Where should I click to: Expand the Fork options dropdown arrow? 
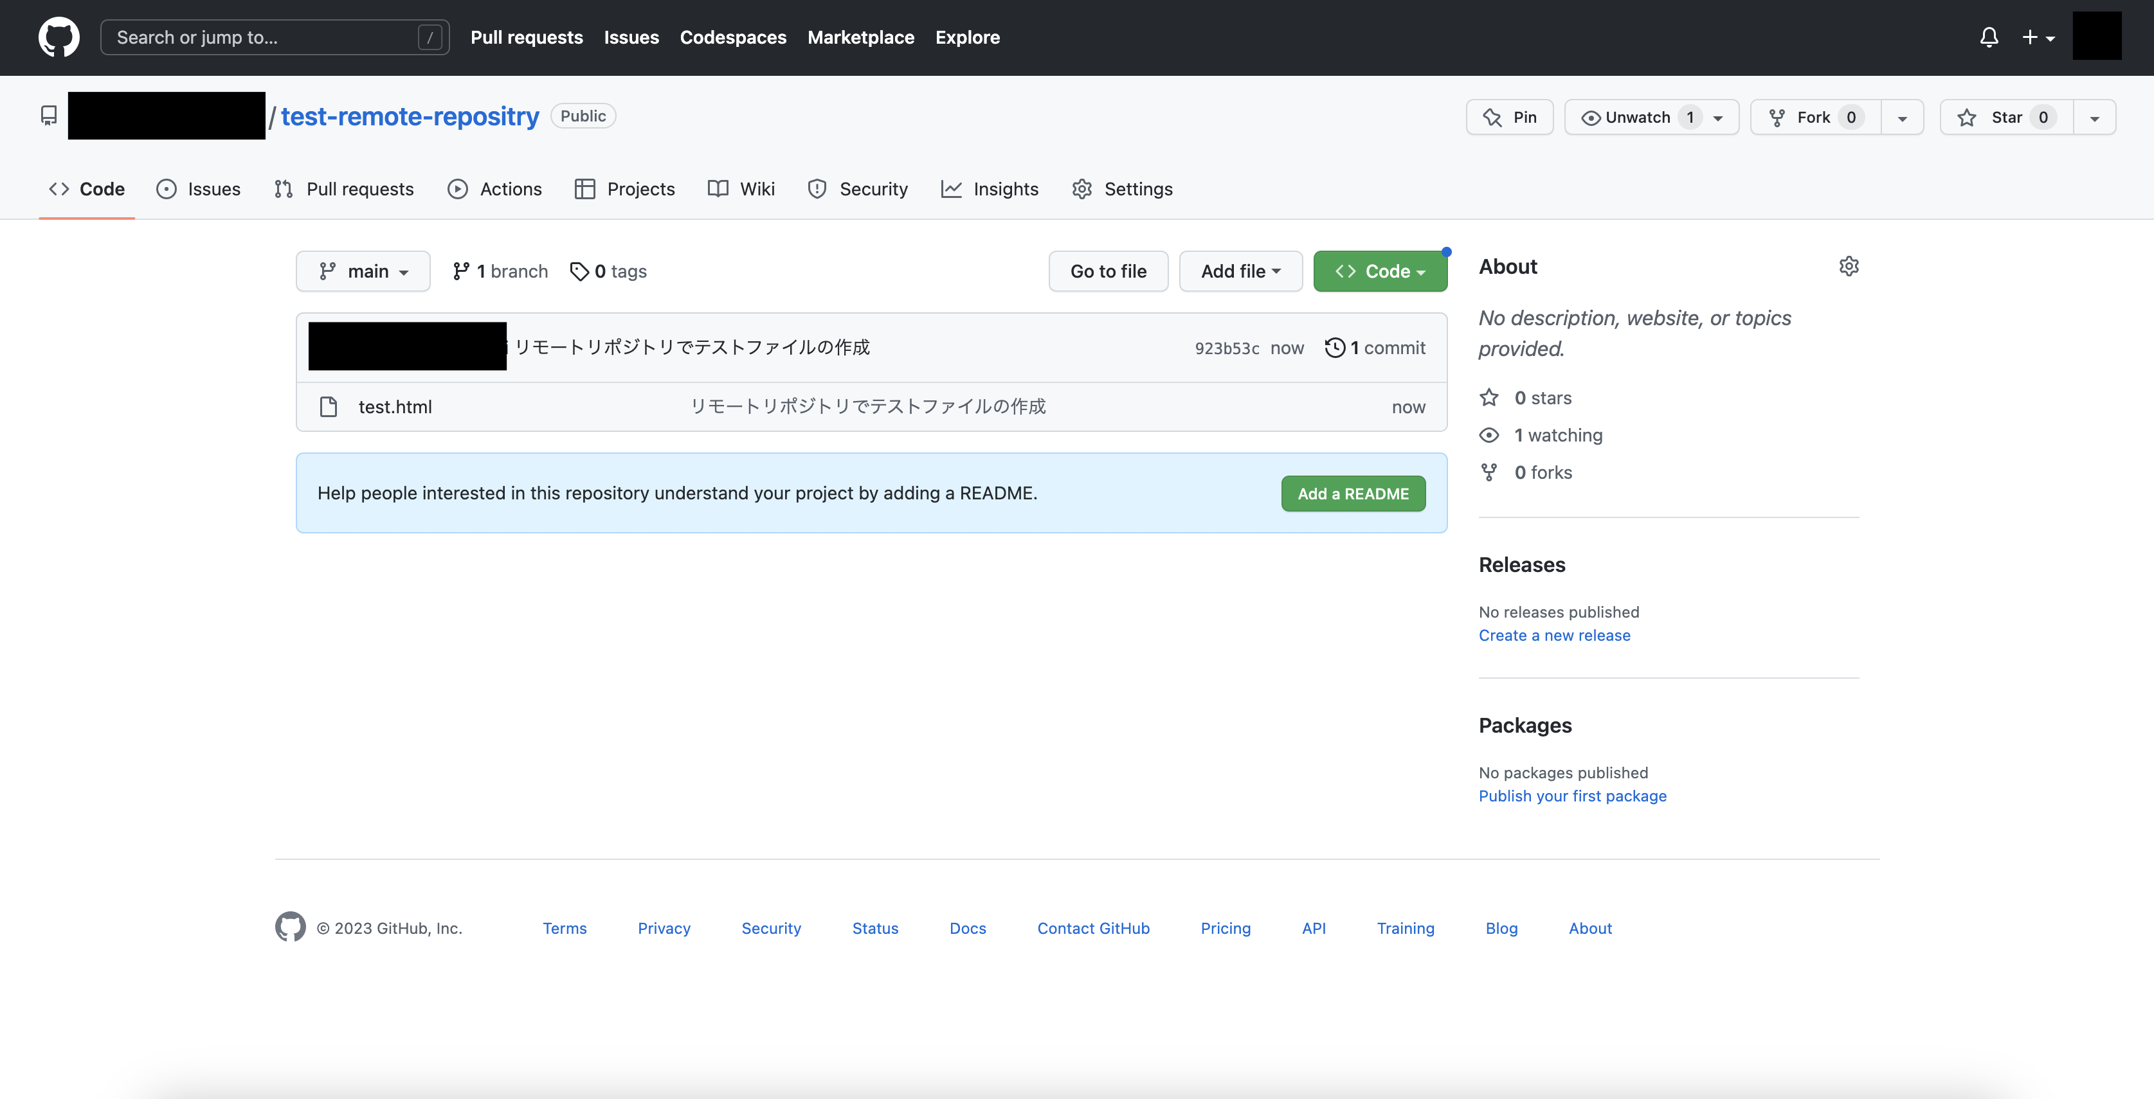point(1903,118)
